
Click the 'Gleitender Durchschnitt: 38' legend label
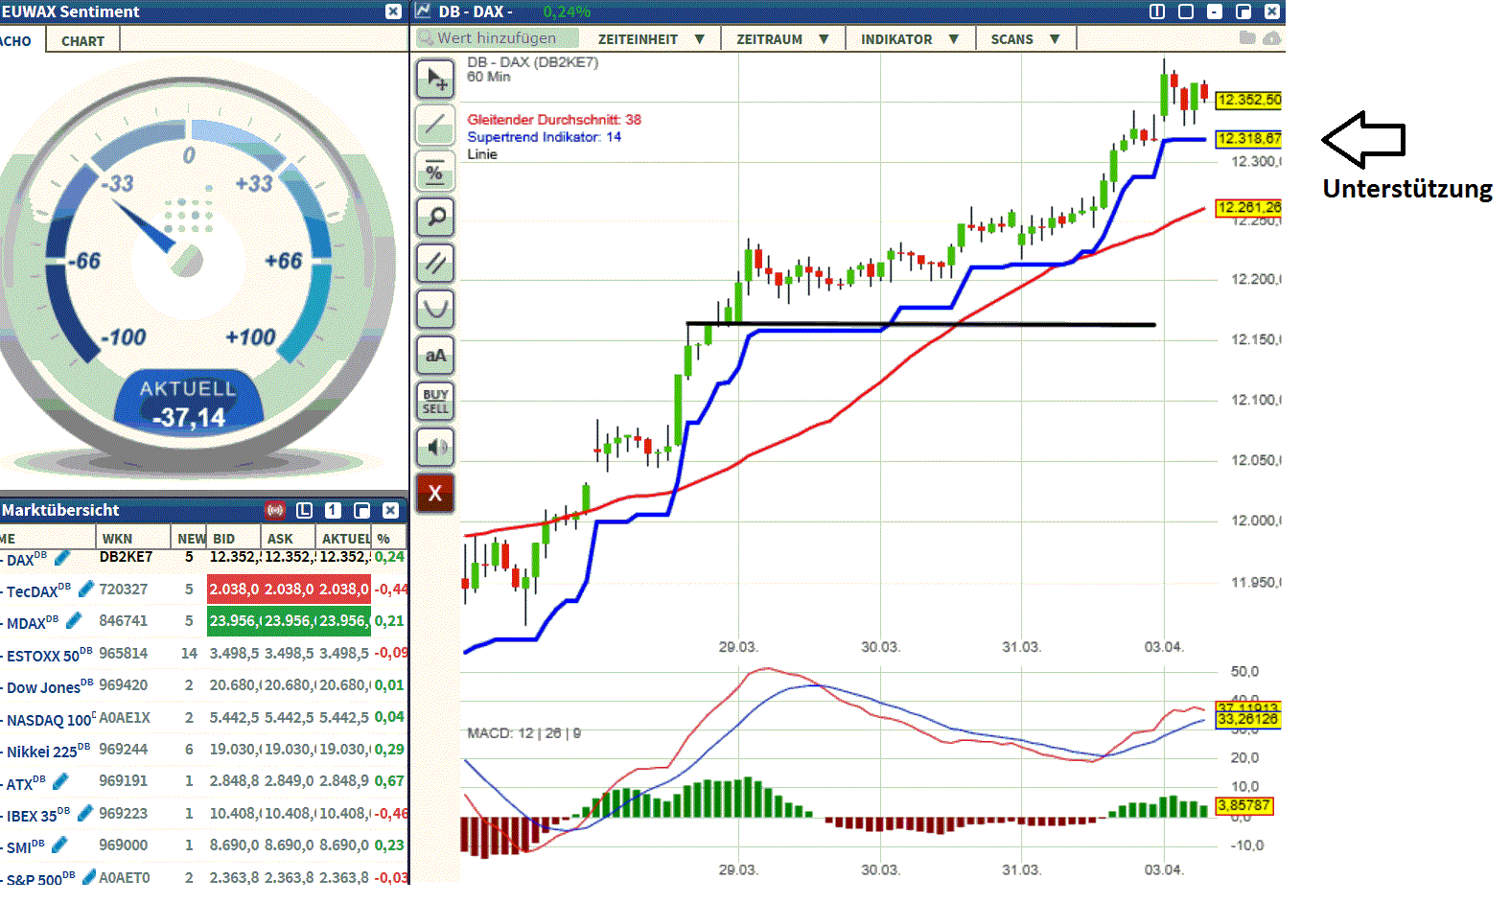coord(554,120)
